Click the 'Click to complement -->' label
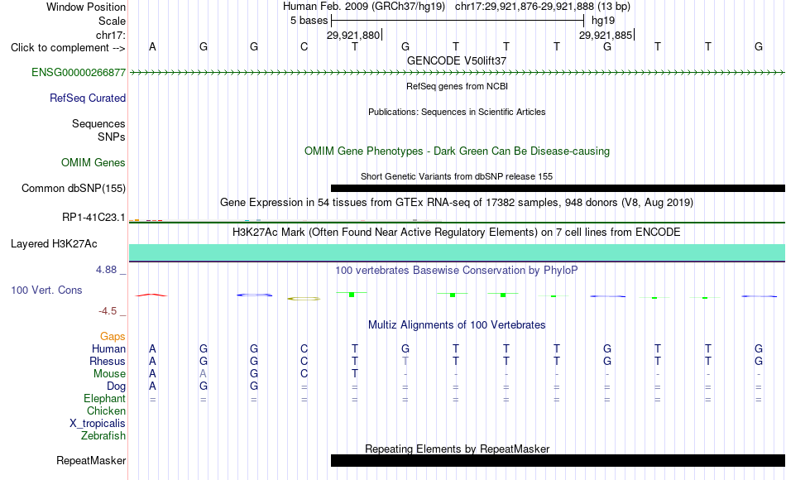786x480 pixels. (x=68, y=48)
